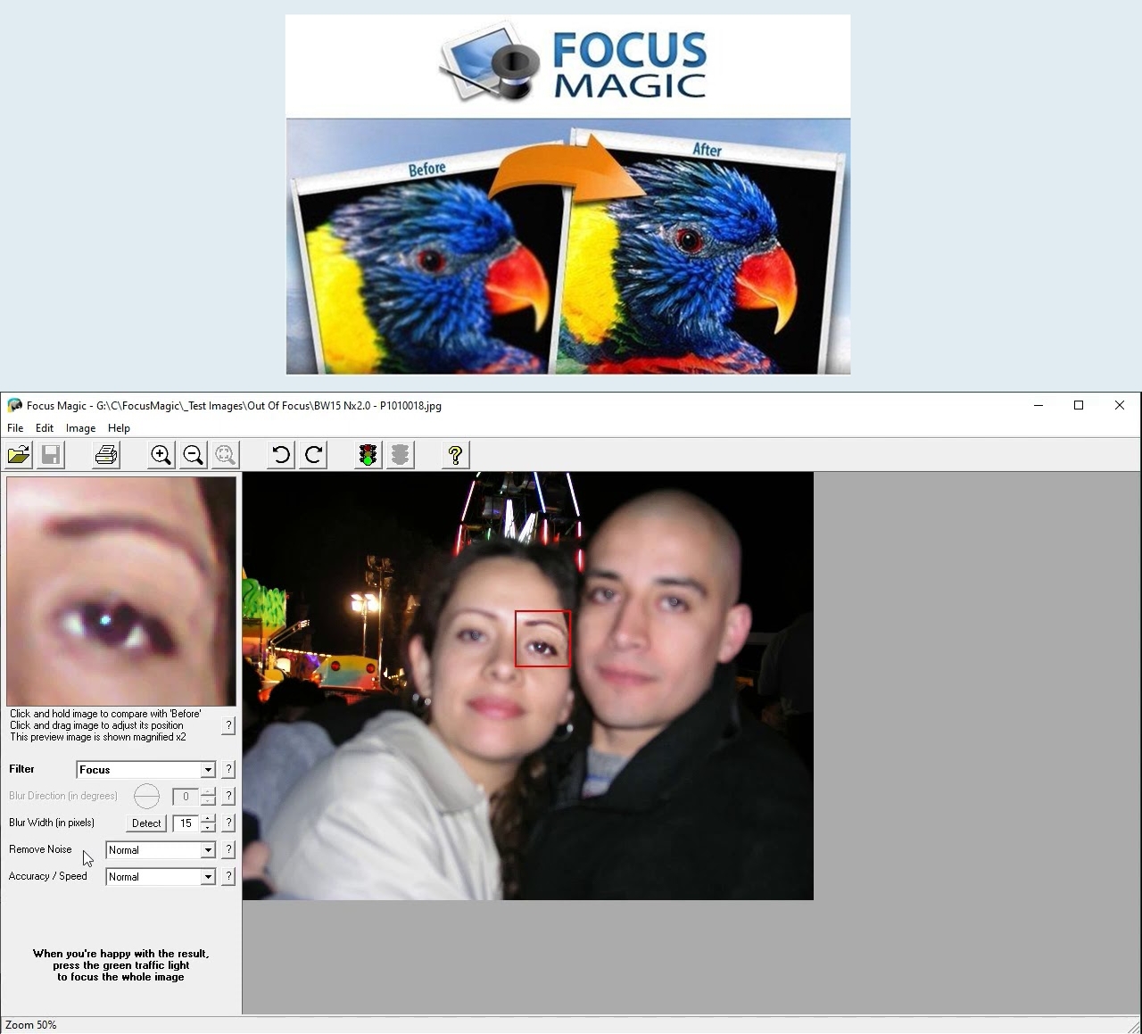Open the Image menu

pos(80,428)
